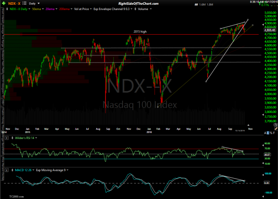
Task: Click the upper white trendline endpoint handle
Action: click(248, 20)
